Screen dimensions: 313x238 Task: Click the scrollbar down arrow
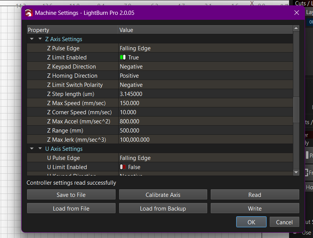click(296, 173)
